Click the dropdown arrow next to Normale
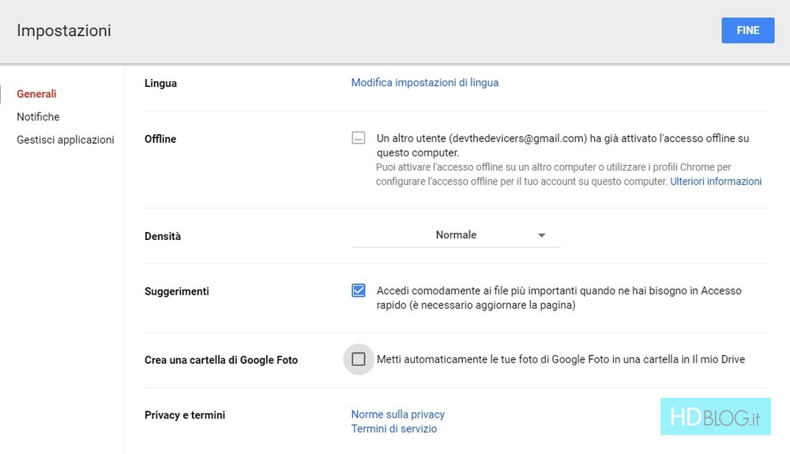The image size is (790, 454). 542,235
